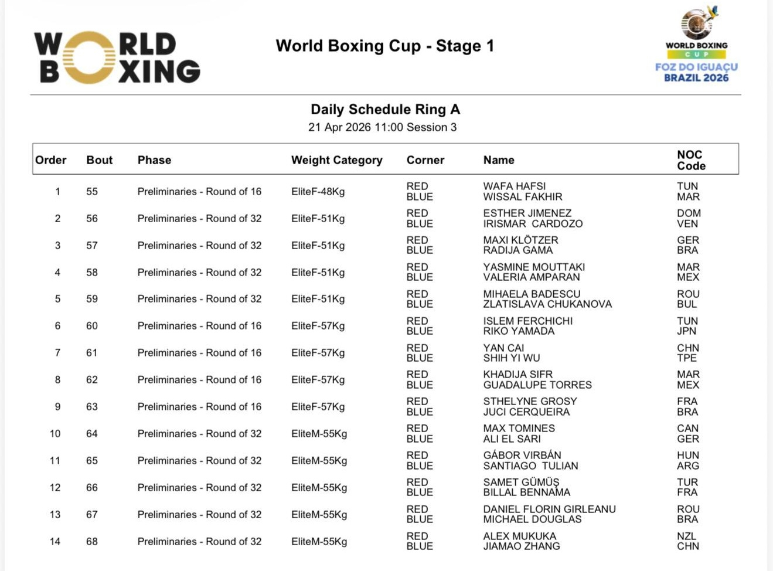This screenshot has width=773, height=571.
Task: Click NOC code NZL
Action: pos(686,536)
